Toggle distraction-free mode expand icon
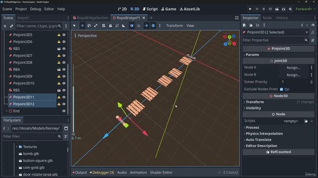318x178 pixels. (x=237, y=18)
